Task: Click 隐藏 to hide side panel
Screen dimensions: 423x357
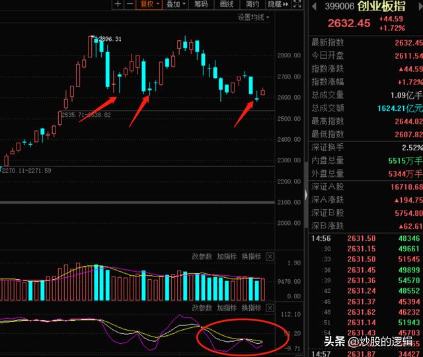Action: [x=278, y=4]
